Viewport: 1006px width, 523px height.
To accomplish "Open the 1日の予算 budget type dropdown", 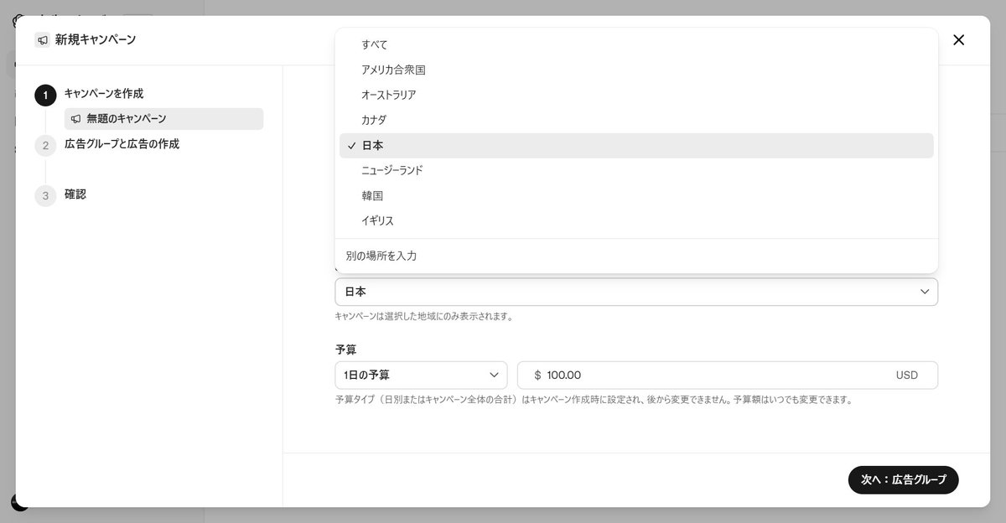I will pos(421,375).
